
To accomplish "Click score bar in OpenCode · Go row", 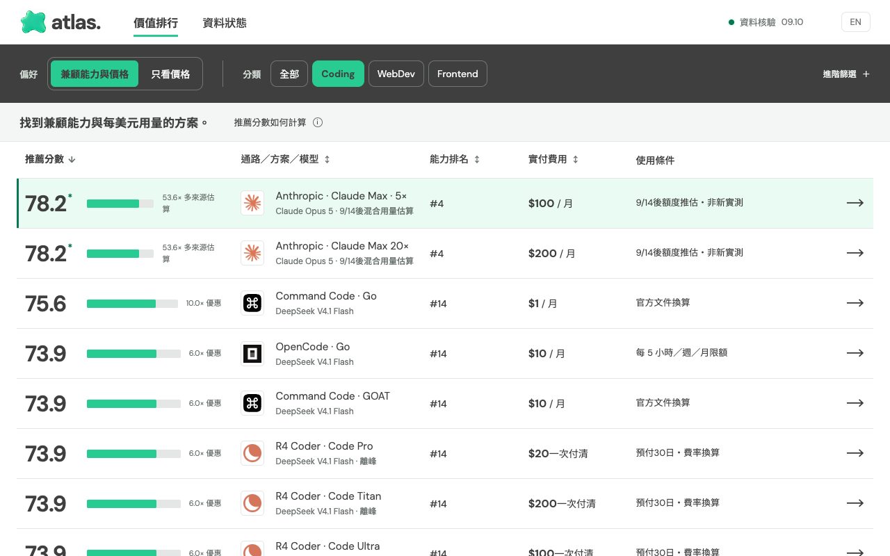I will 133,354.
